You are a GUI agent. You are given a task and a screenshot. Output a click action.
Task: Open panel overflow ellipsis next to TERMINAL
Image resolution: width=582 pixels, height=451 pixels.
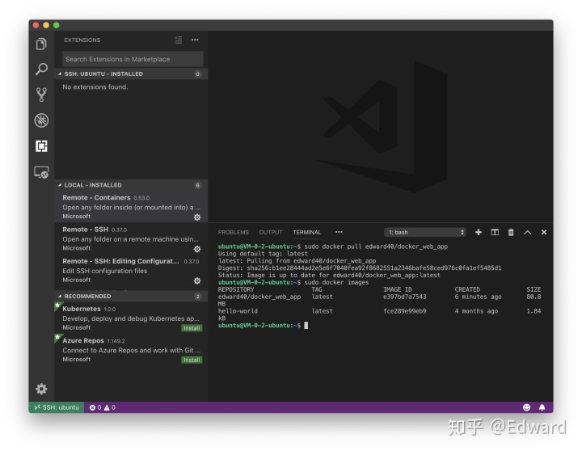click(339, 232)
